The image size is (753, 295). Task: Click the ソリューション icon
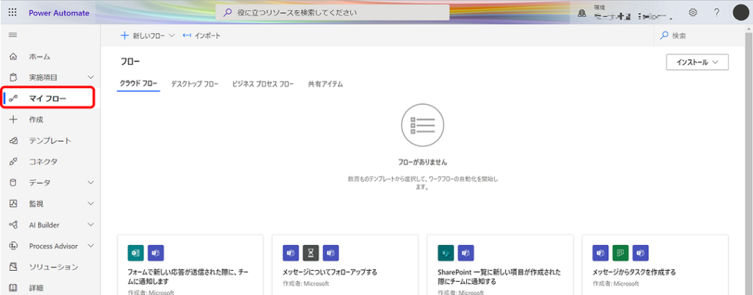(x=13, y=266)
